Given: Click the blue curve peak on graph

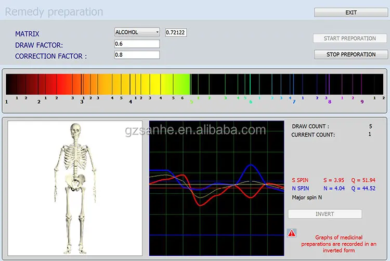Looking at the screenshot, I should click(x=252, y=166).
